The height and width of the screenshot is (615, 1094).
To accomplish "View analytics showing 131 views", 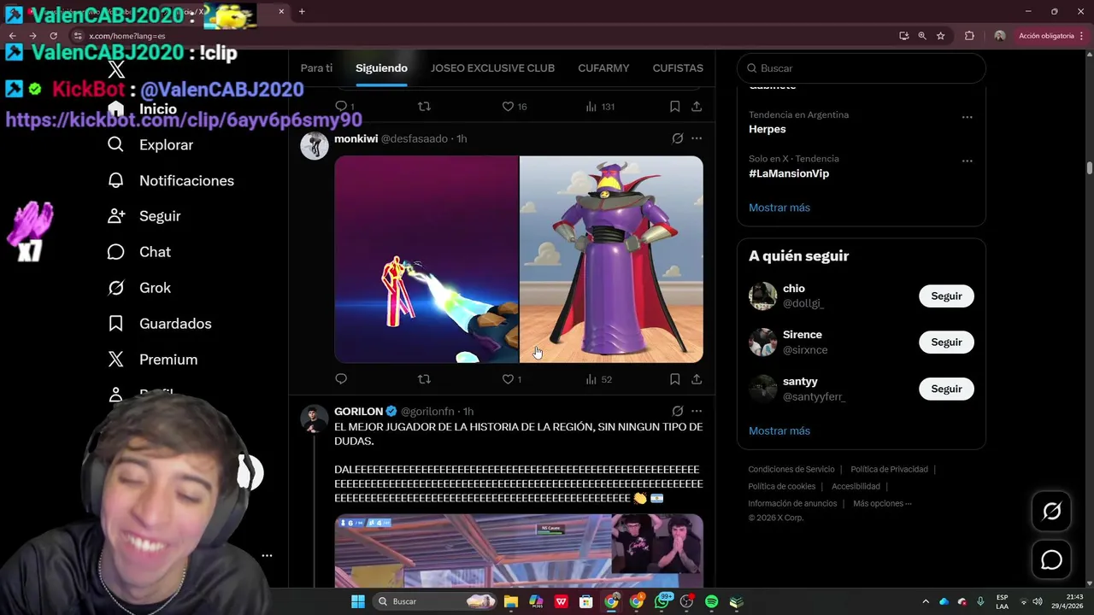I will point(600,107).
